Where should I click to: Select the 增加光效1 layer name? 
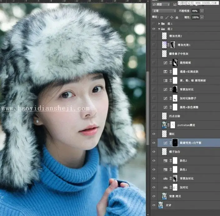point(184,45)
